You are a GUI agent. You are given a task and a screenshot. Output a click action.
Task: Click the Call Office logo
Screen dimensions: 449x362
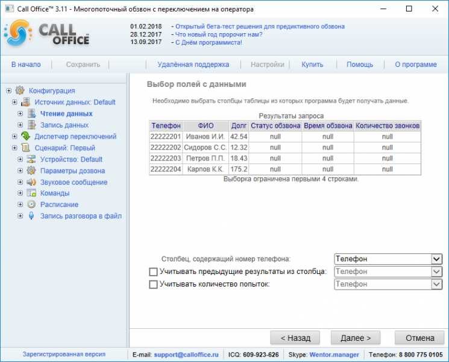[46, 33]
